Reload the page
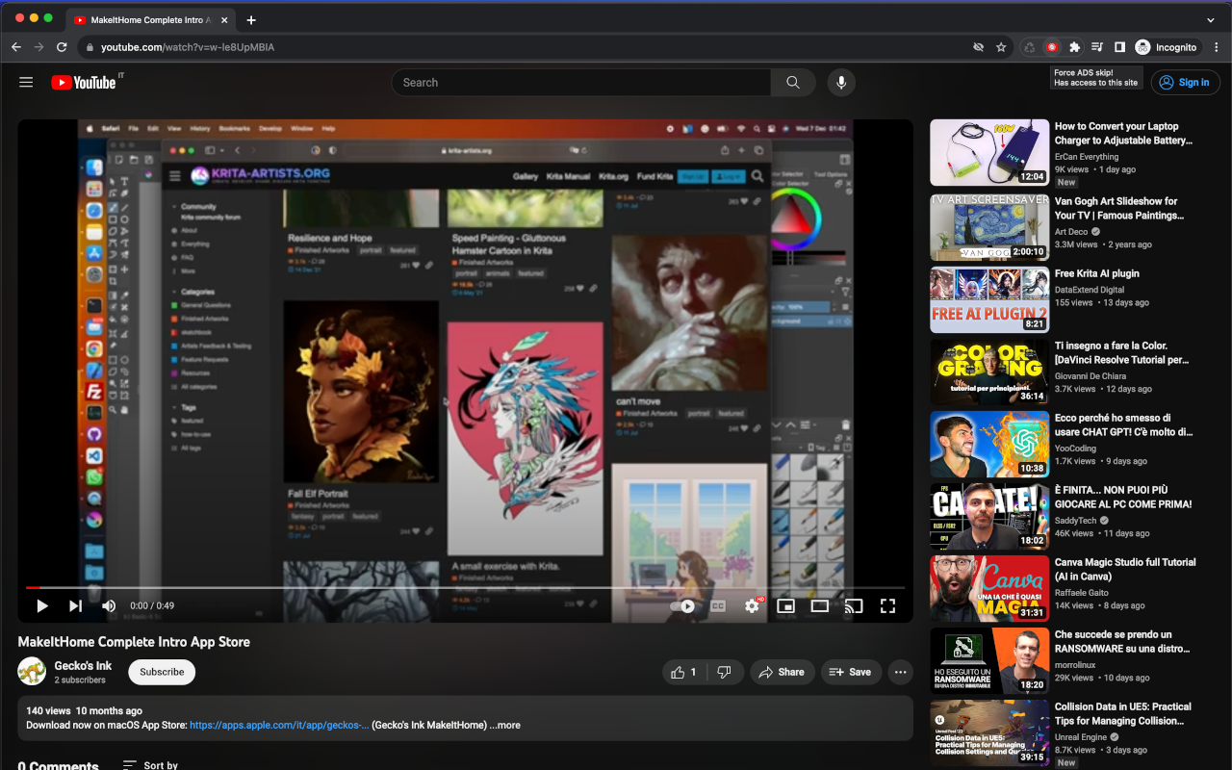1232x770 pixels. click(63, 46)
